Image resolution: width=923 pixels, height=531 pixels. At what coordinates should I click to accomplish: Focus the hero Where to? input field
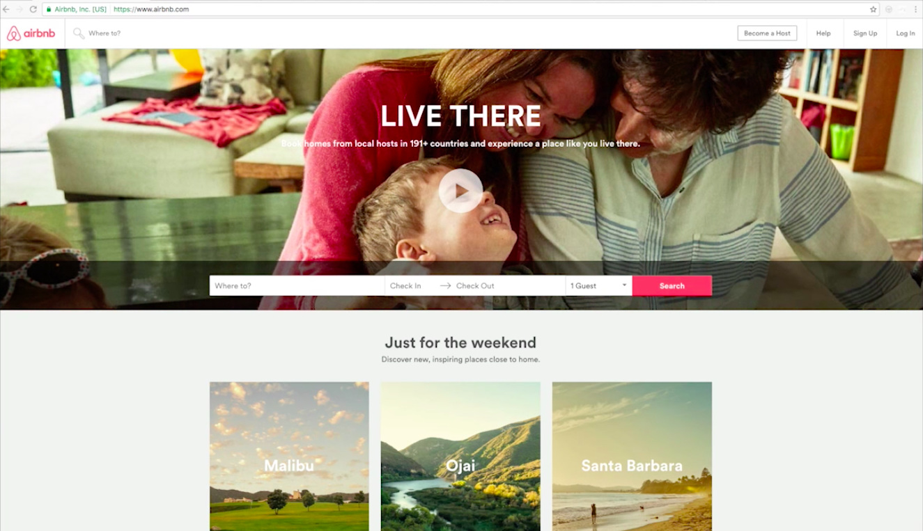click(x=297, y=285)
